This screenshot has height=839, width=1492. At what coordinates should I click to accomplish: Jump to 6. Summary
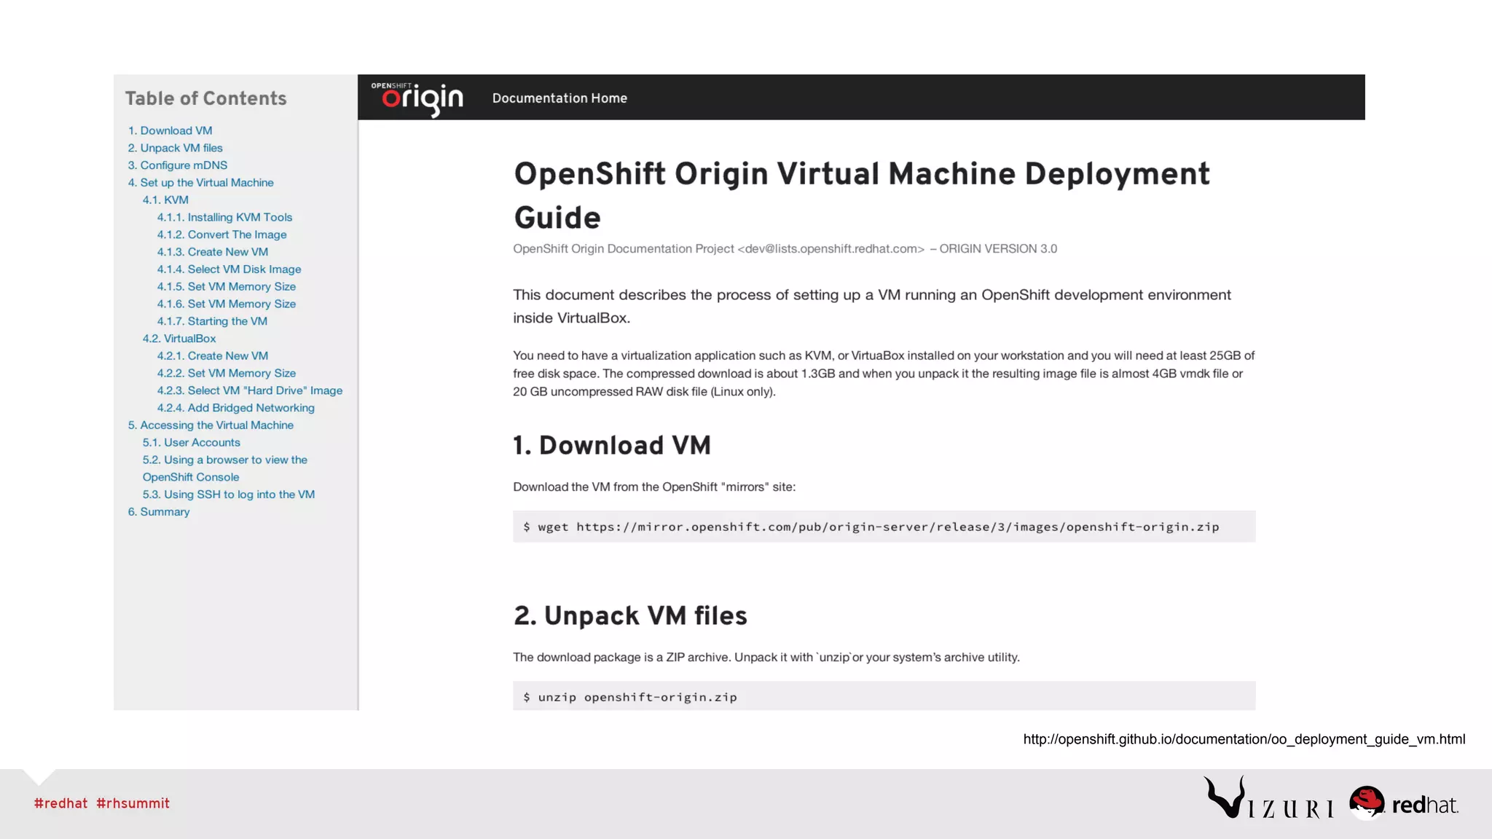point(159,512)
